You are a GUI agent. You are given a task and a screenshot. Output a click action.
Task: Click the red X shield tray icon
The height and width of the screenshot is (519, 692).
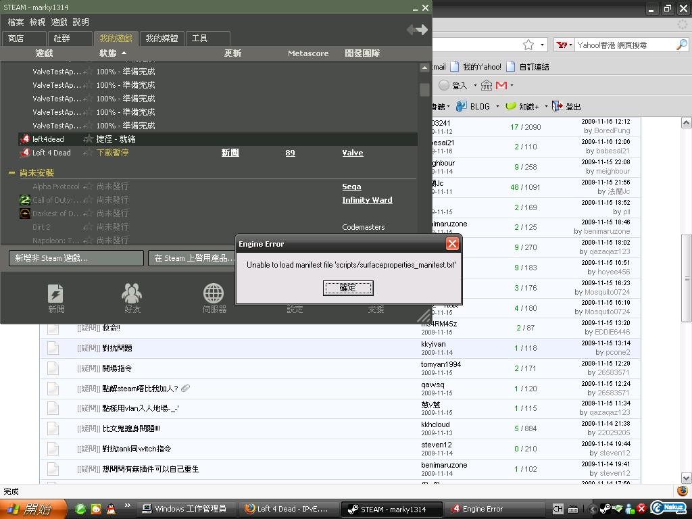tap(642, 509)
